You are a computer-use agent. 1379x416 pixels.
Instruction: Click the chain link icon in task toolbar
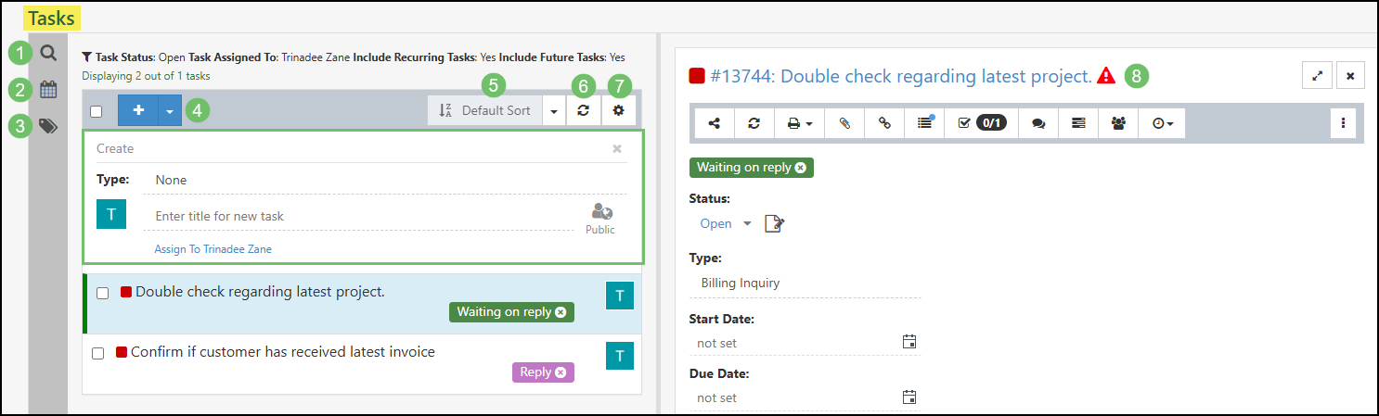point(884,123)
